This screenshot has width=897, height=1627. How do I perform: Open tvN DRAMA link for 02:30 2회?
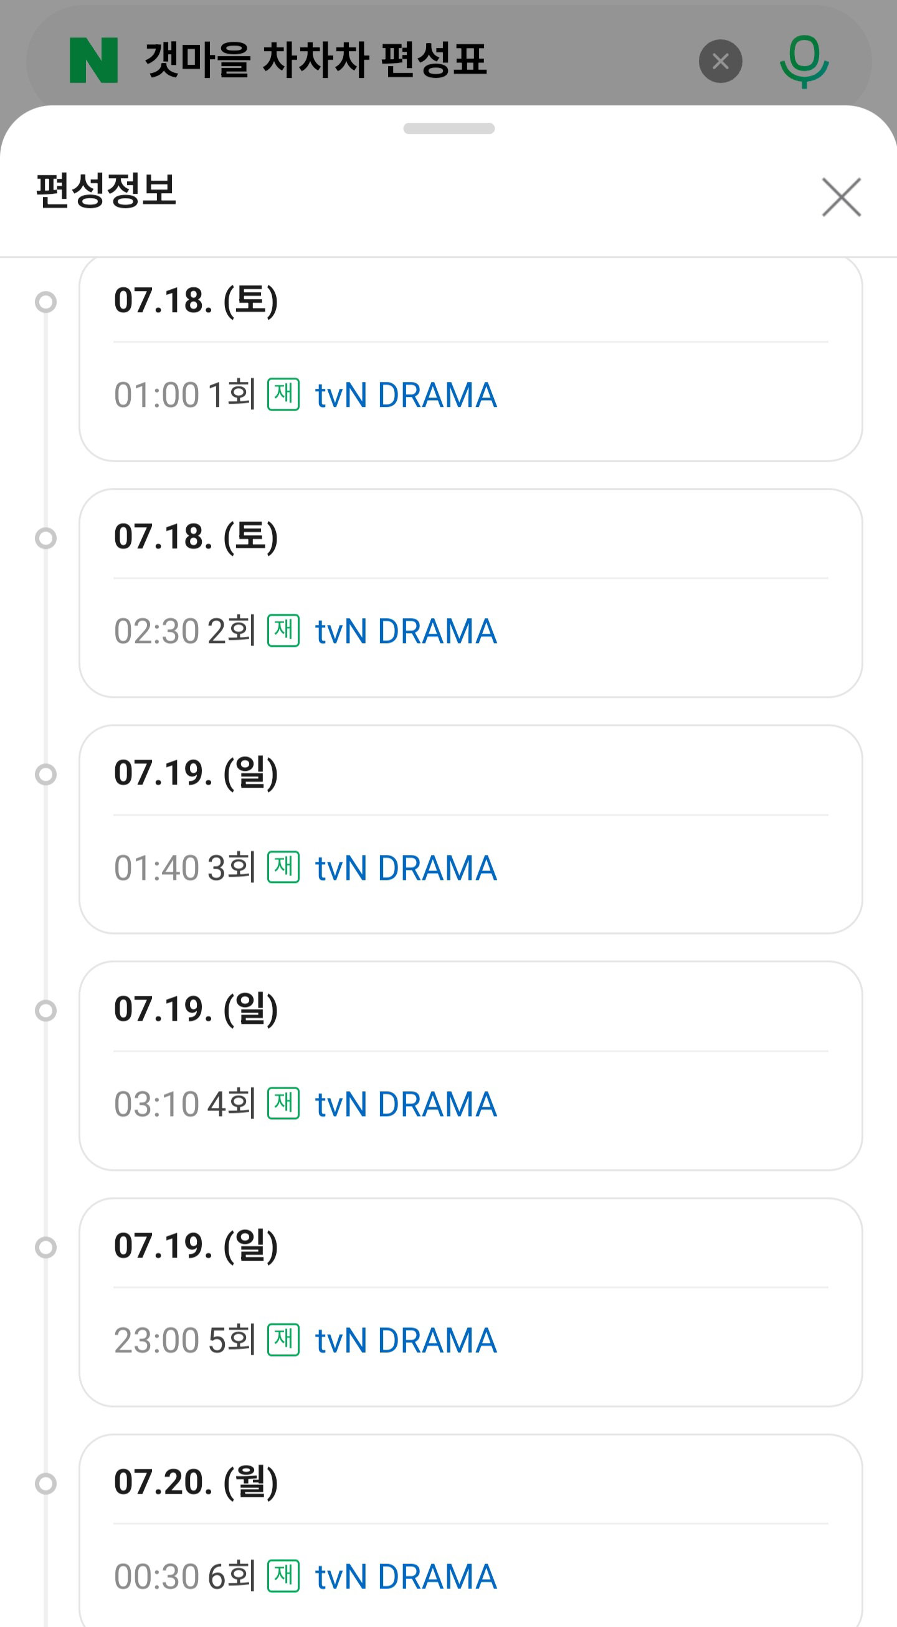(406, 632)
